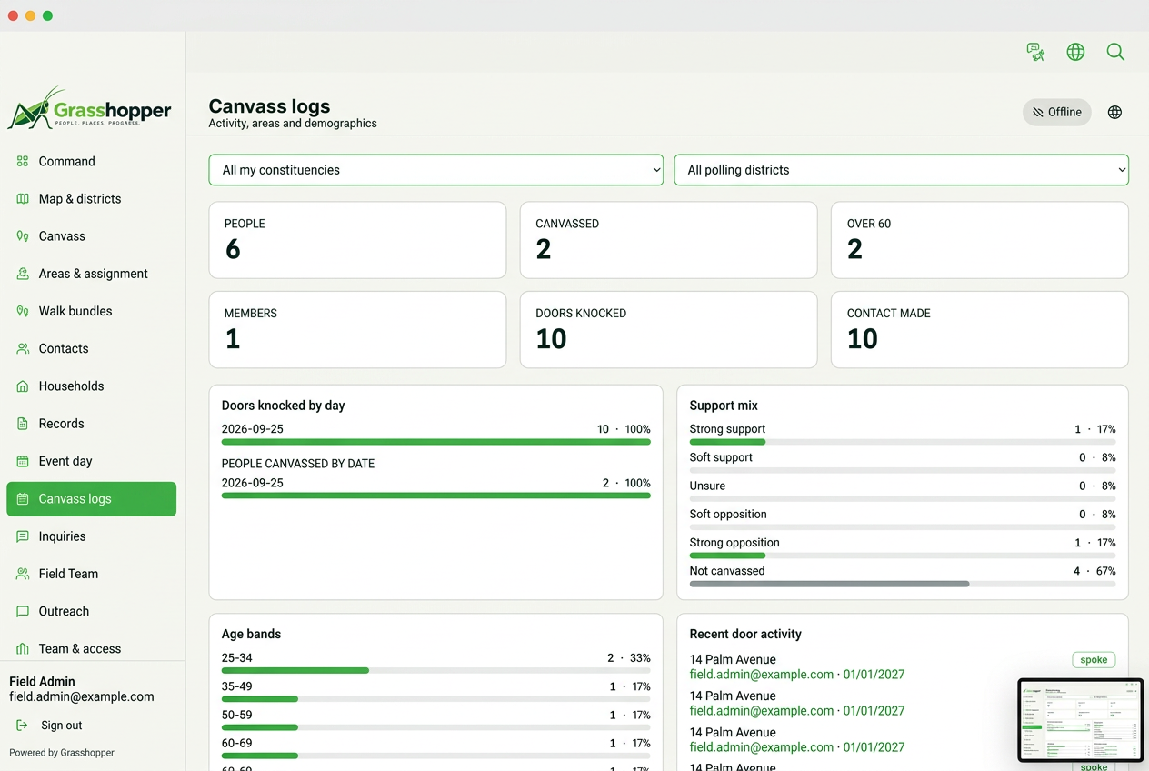Image resolution: width=1149 pixels, height=771 pixels.
Task: Click the Canvass logs page heading
Action: click(269, 105)
